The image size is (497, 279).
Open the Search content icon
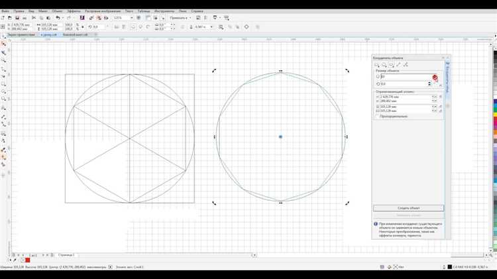pyautogui.click(x=82, y=18)
